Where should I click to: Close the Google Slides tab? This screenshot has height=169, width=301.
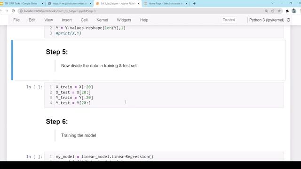(x=42, y=3)
